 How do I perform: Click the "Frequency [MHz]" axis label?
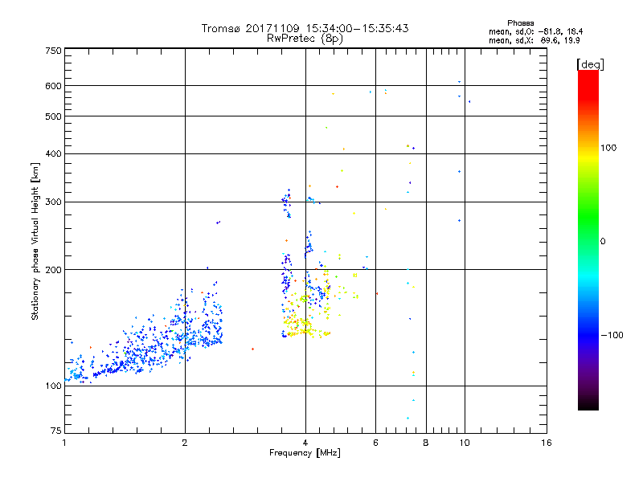[x=305, y=453]
